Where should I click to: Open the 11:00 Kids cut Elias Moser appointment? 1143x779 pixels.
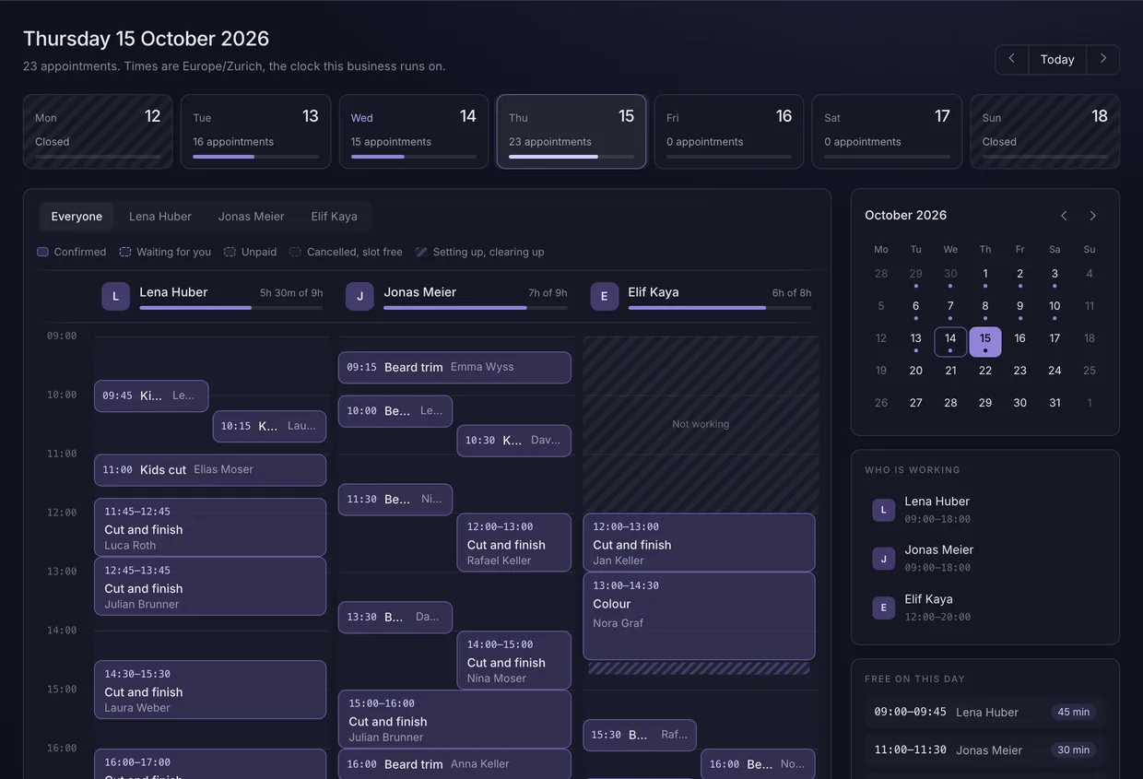tap(210, 470)
